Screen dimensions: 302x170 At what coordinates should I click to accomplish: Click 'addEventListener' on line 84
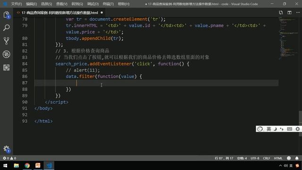110,64
